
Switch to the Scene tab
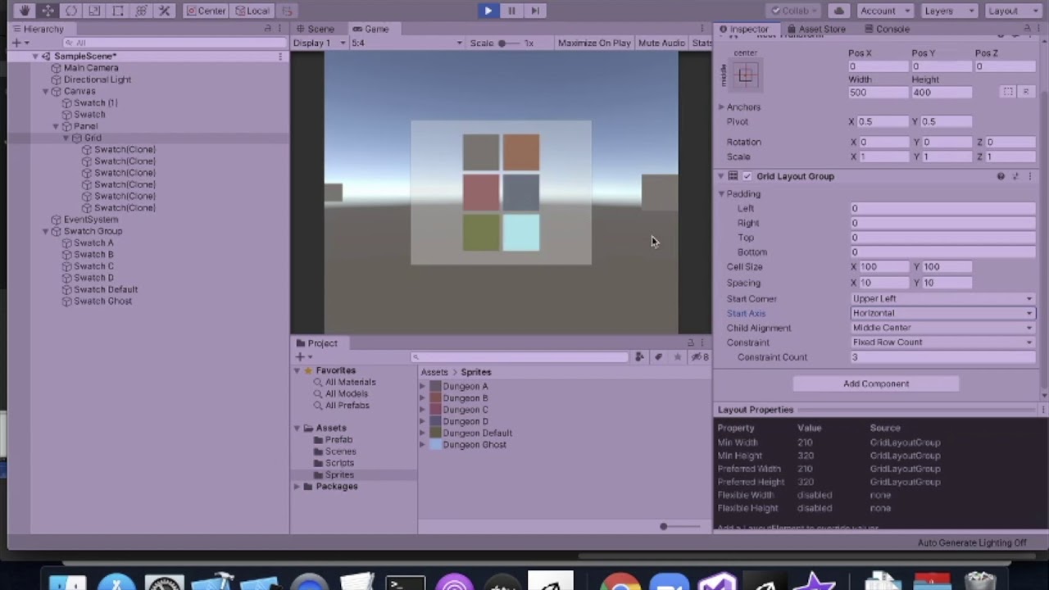[x=315, y=29]
